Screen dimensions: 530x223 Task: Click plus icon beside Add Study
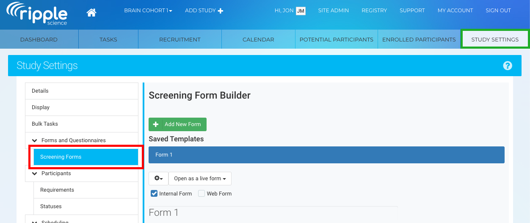click(221, 11)
